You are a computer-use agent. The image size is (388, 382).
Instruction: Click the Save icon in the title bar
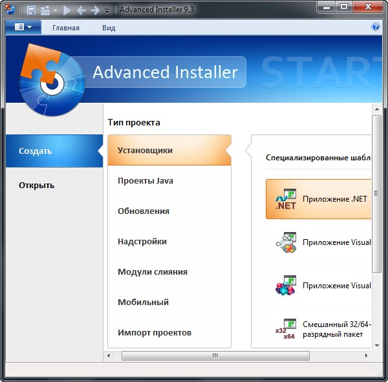coord(30,10)
